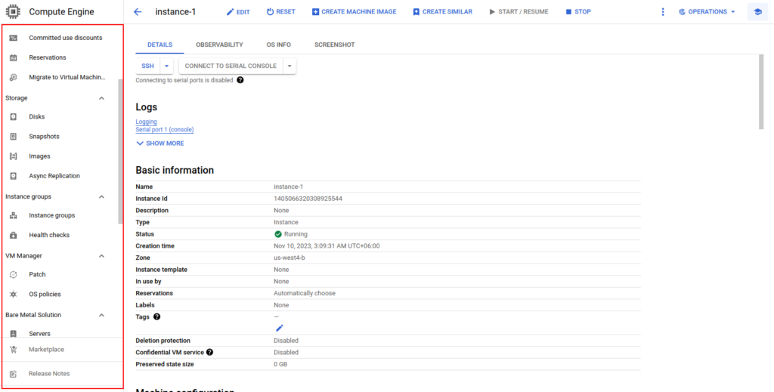This screenshot has width=774, height=392.
Task: Click the Compute Engine chip logo icon
Action: 14,12
